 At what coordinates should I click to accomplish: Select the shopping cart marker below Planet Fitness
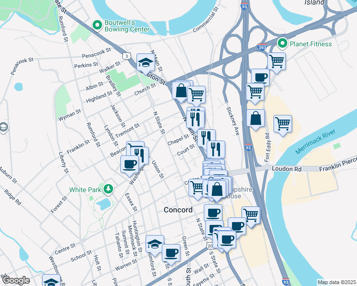pos(277,62)
